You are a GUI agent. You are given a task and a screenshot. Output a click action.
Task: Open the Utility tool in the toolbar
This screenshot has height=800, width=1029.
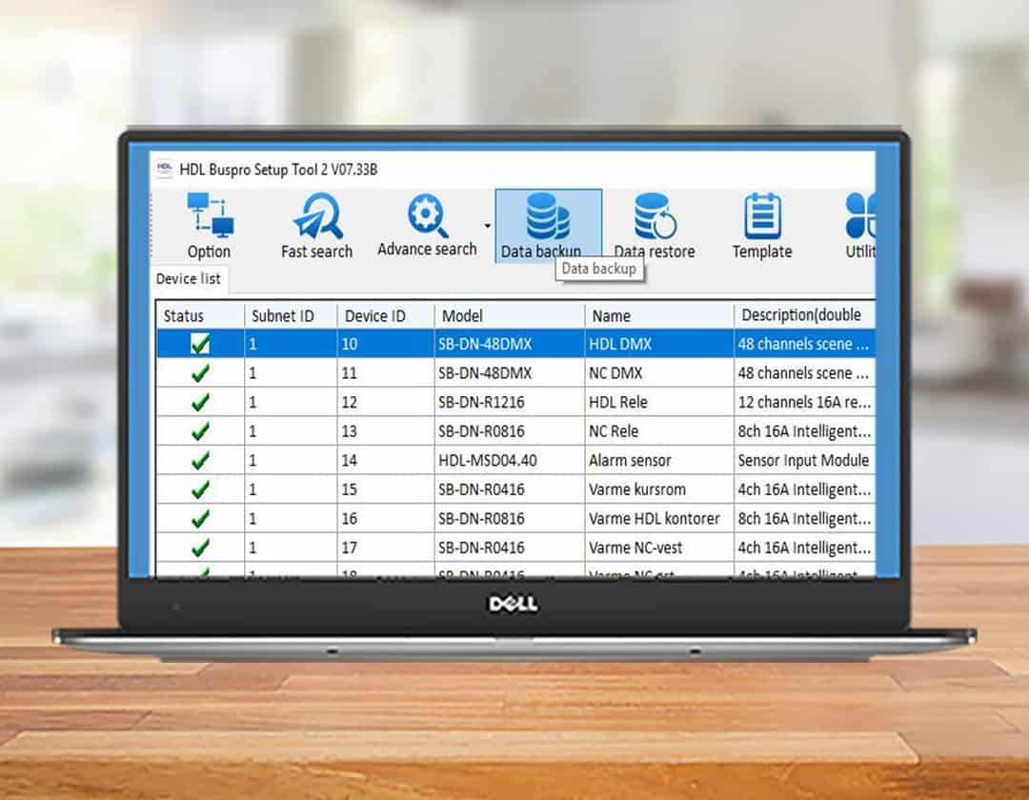click(860, 227)
